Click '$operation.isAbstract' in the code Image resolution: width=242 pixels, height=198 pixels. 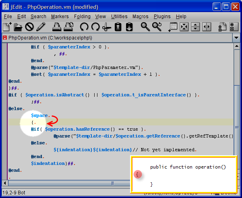tap(55, 95)
